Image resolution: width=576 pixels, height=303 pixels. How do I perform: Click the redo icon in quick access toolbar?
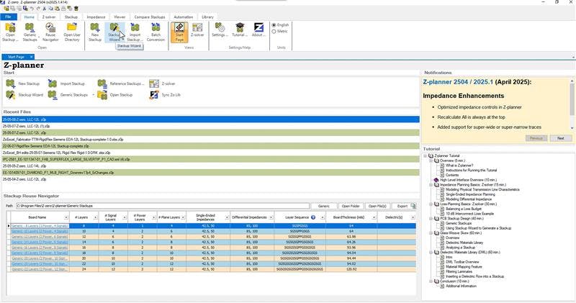(x=38, y=9)
